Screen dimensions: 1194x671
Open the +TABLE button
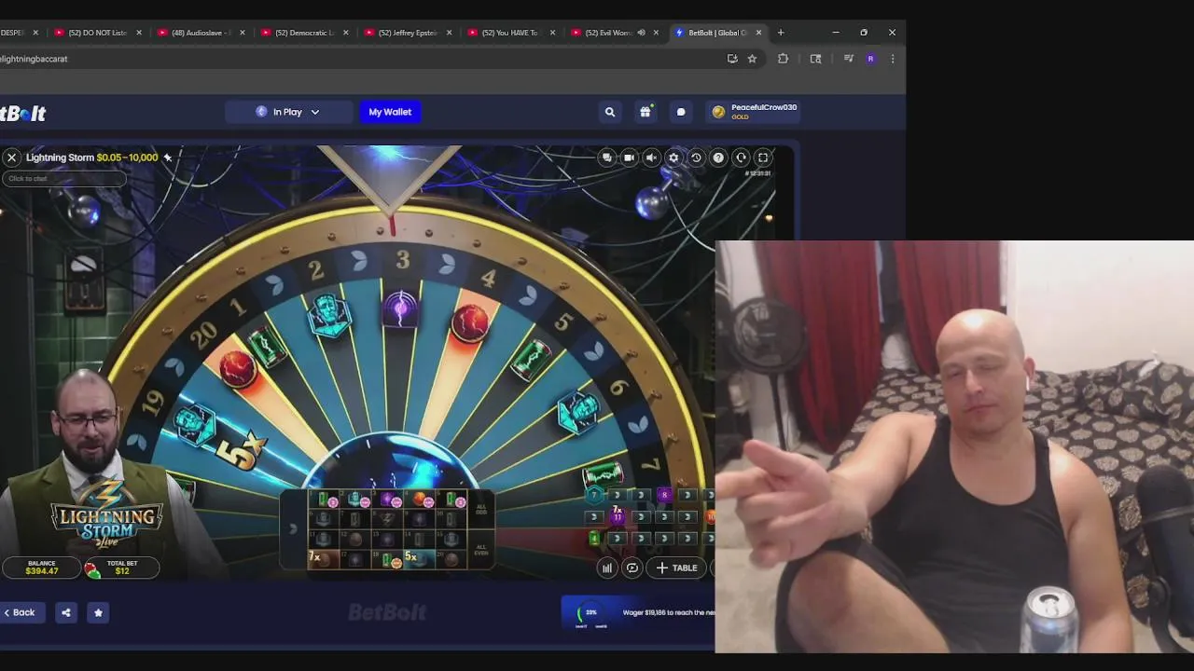point(677,568)
